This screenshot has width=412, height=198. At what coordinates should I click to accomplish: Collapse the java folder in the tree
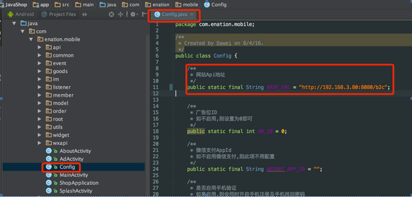pos(14,23)
